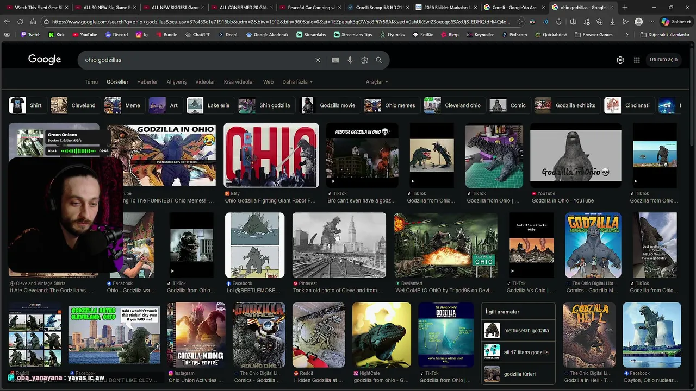Open the Streamlabs Tips bookmark
The width and height of the screenshot is (696, 391).
352,34
